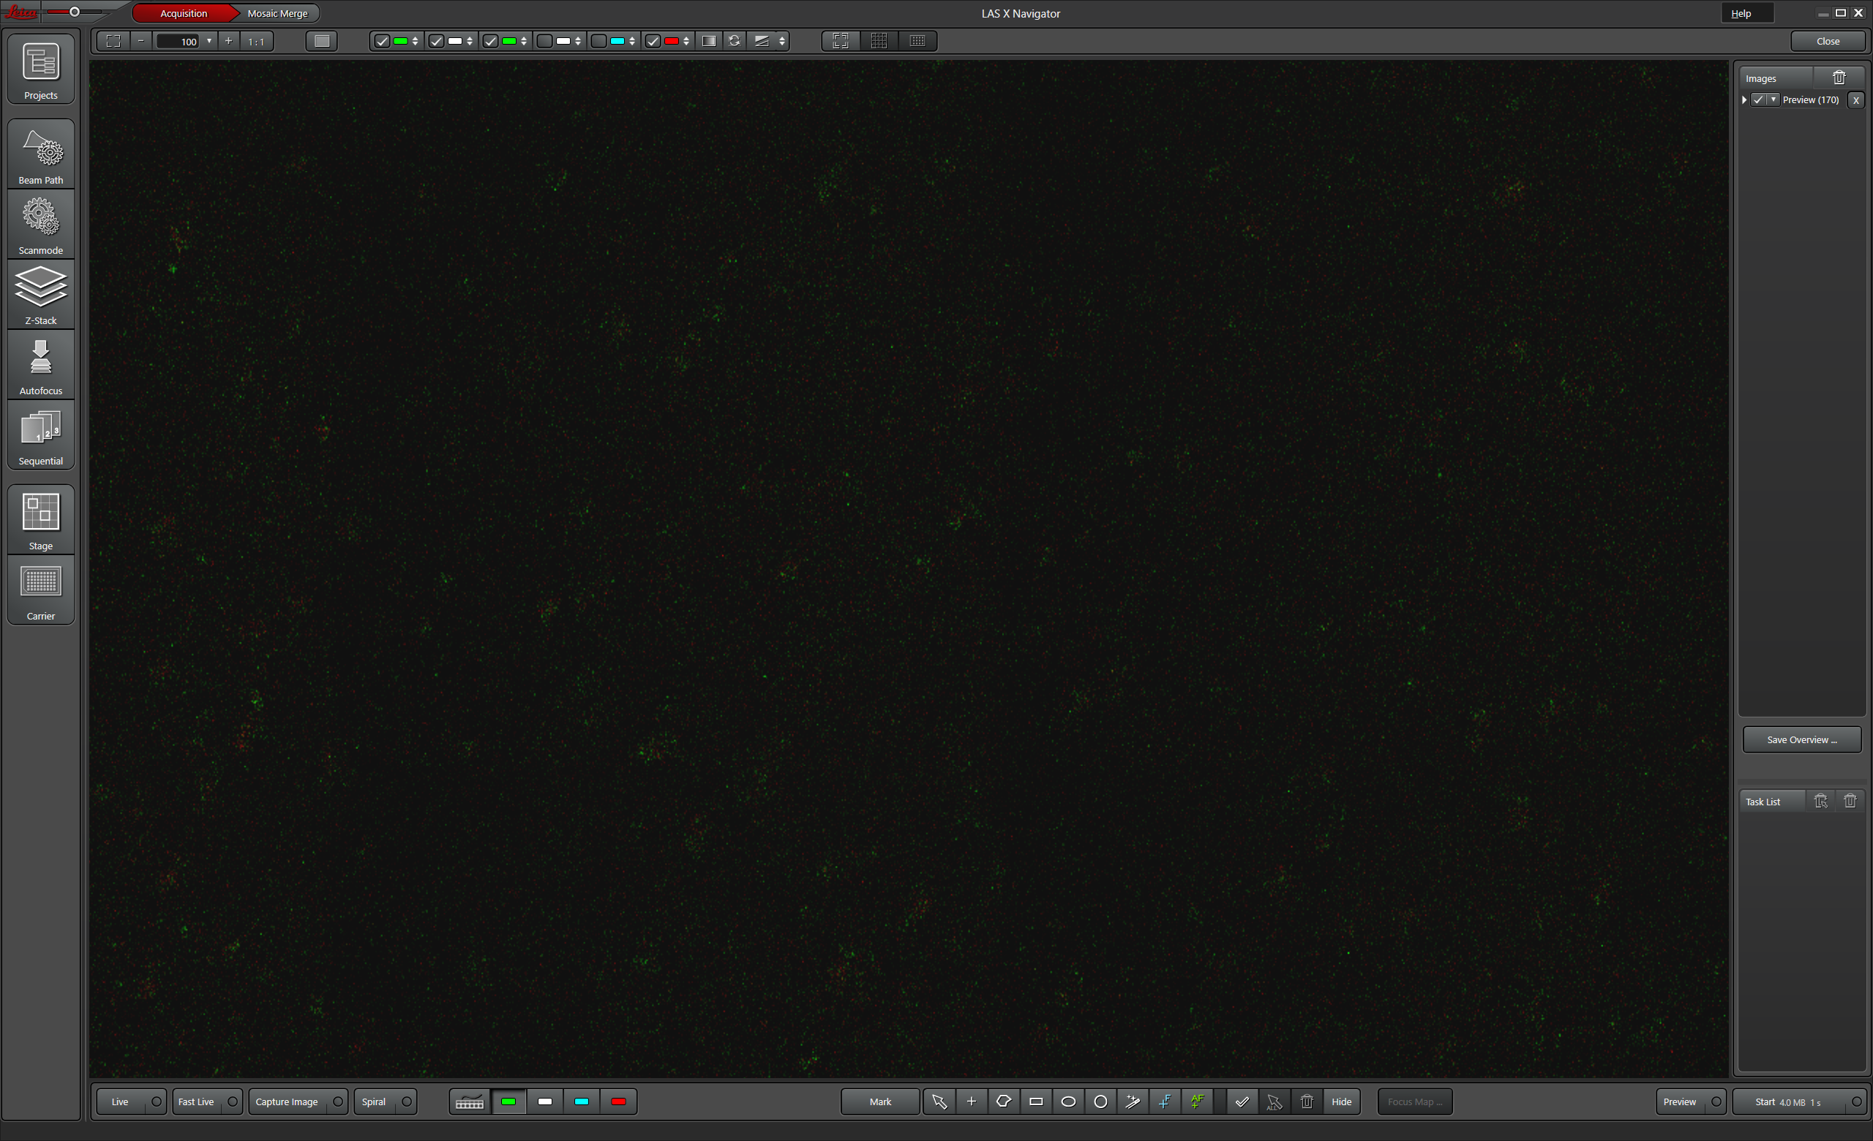The image size is (1873, 1141).
Task: Click the Save Overview button
Action: pyautogui.click(x=1801, y=739)
